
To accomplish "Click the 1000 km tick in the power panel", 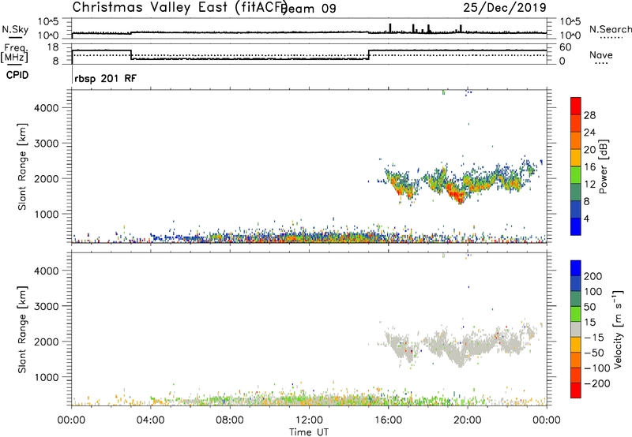I will pyautogui.click(x=47, y=215).
